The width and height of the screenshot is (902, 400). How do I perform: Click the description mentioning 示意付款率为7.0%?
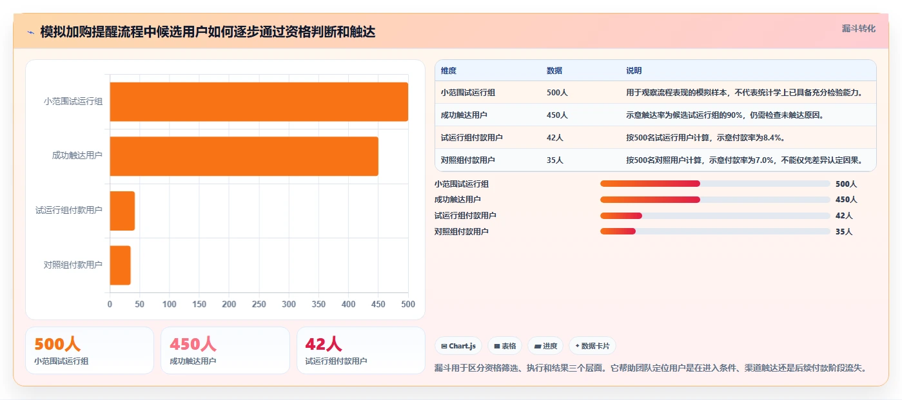(744, 160)
